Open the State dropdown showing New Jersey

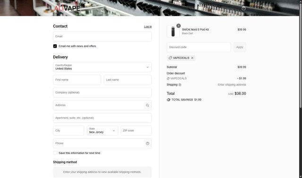click(102, 130)
